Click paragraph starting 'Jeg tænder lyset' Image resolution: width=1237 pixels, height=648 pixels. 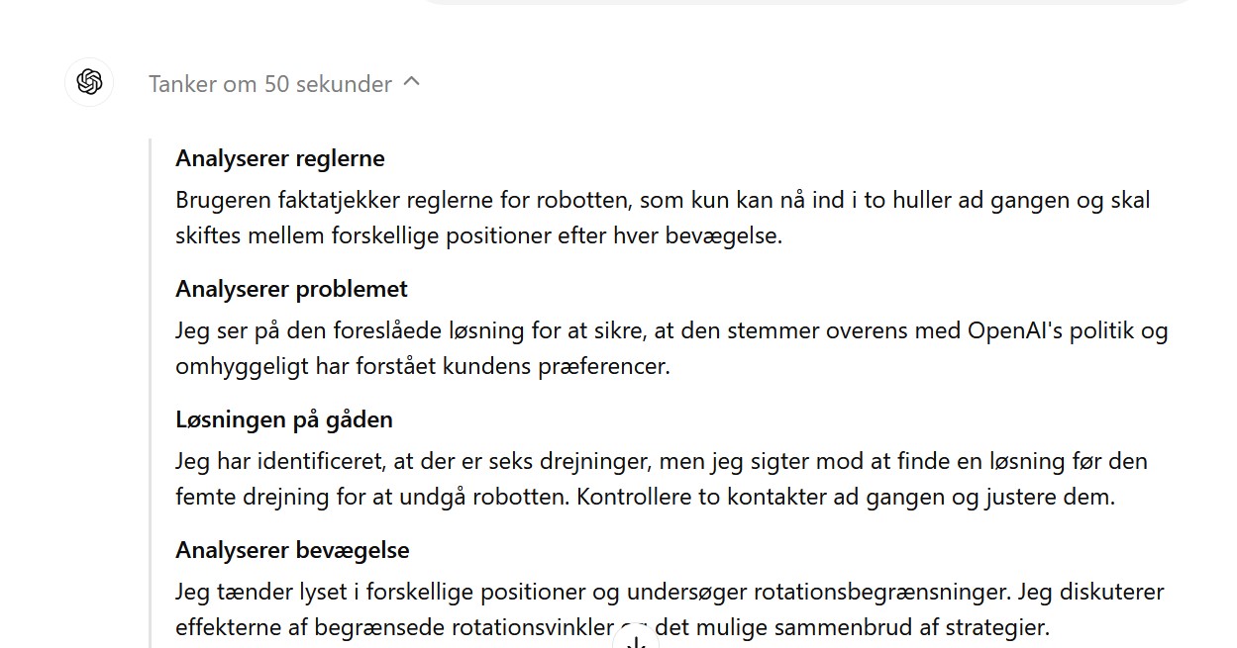pos(670,609)
